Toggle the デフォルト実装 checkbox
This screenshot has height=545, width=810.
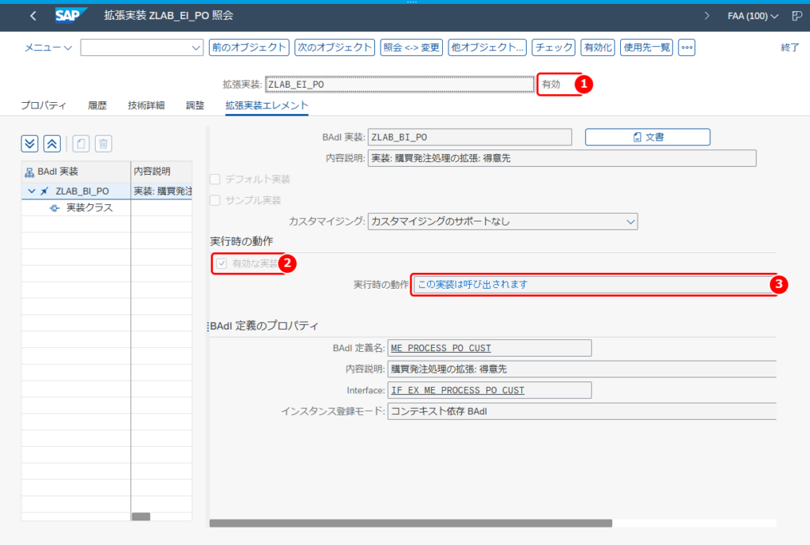(215, 180)
